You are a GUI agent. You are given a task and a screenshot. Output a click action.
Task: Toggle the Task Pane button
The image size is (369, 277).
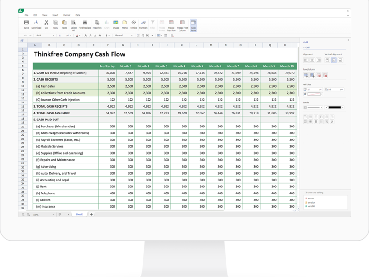193,23
